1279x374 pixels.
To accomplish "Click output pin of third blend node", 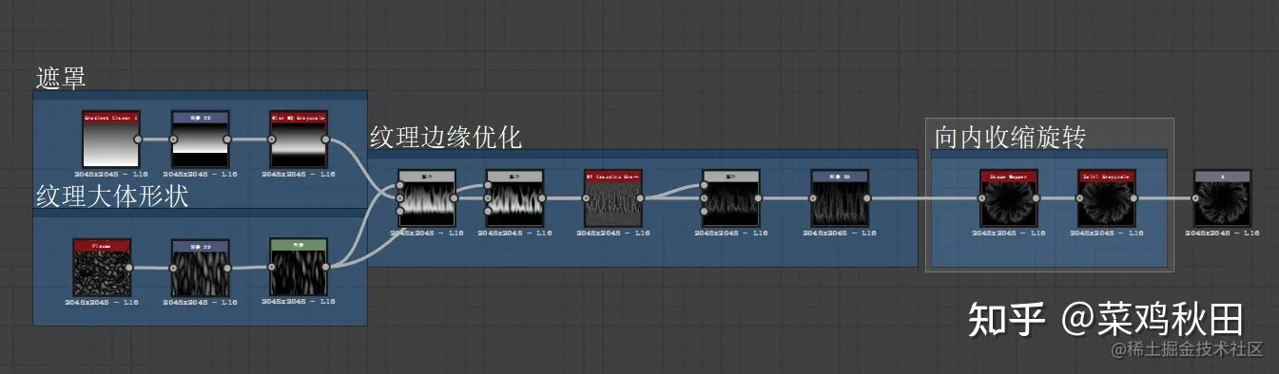I will (758, 198).
